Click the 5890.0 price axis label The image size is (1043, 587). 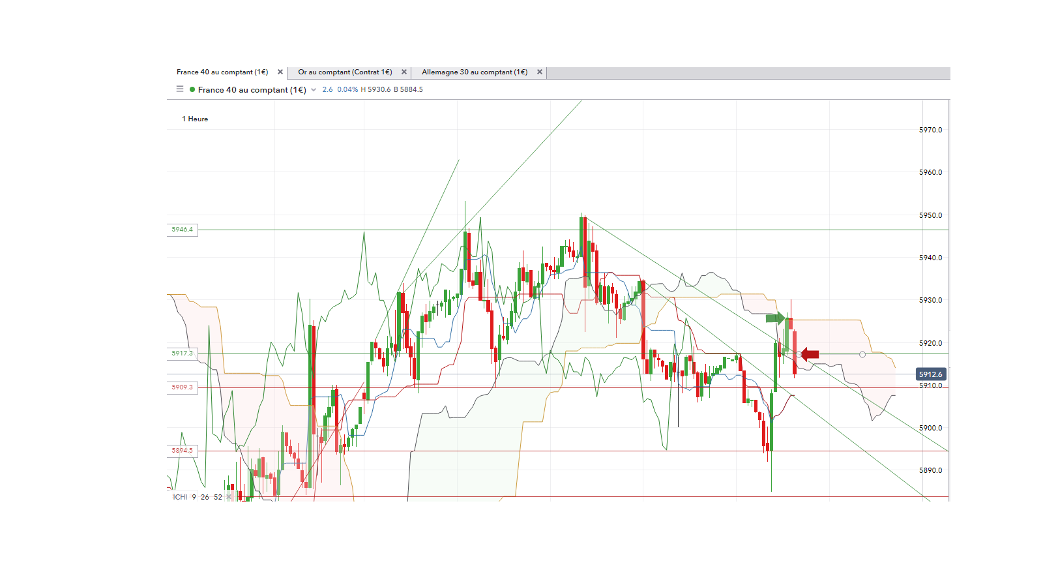coord(930,470)
